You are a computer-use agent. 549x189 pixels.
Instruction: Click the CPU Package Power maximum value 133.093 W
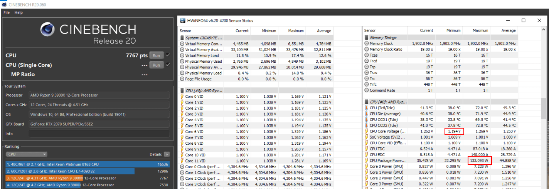tap(479, 161)
